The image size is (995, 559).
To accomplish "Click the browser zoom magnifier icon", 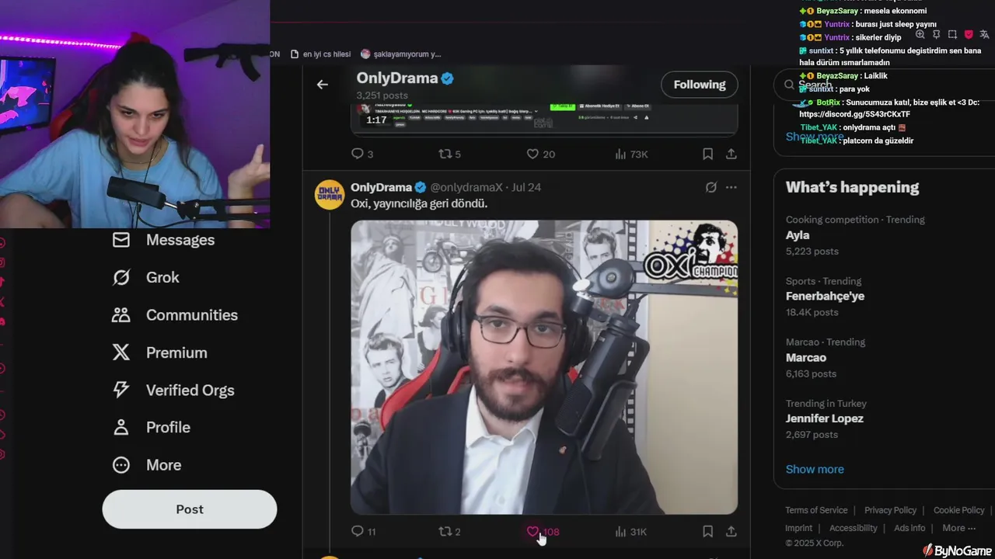I will point(920,34).
